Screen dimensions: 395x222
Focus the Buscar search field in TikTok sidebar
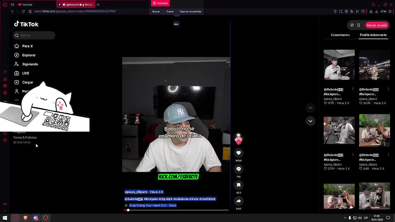[34, 35]
